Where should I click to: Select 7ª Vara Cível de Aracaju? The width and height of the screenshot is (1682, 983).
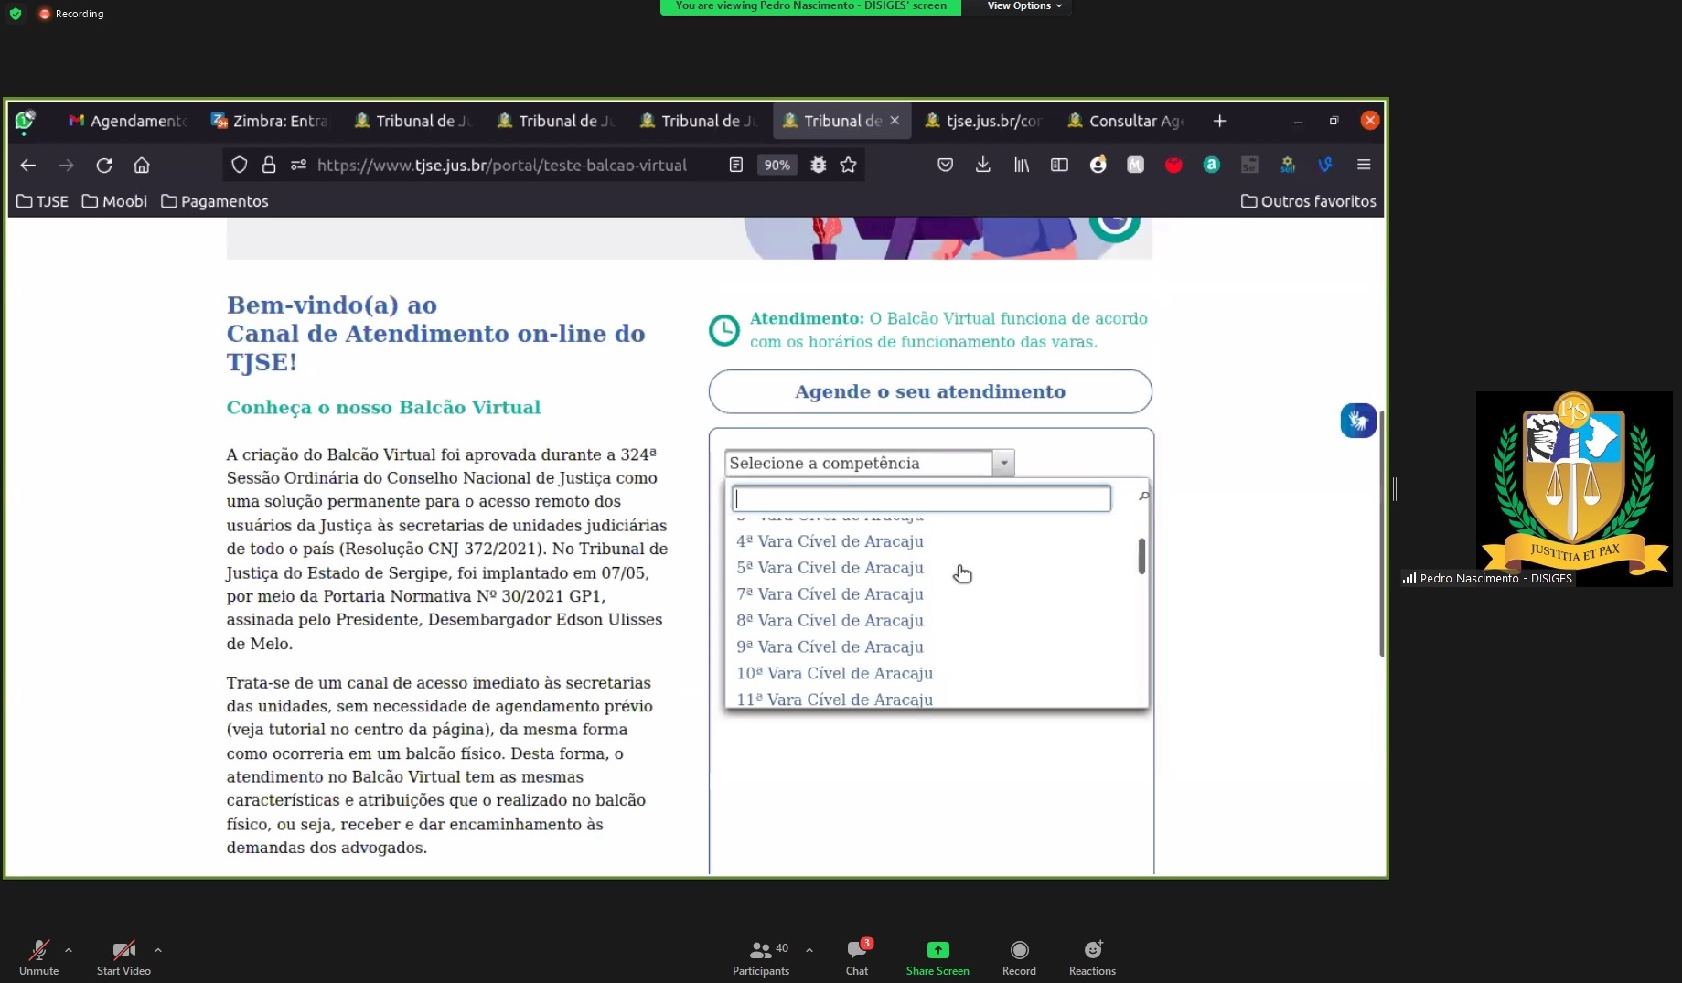click(830, 594)
